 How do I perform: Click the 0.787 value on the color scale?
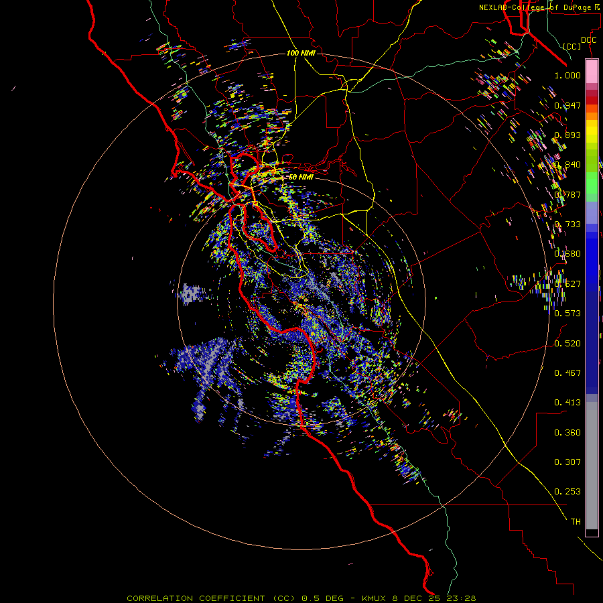click(567, 194)
